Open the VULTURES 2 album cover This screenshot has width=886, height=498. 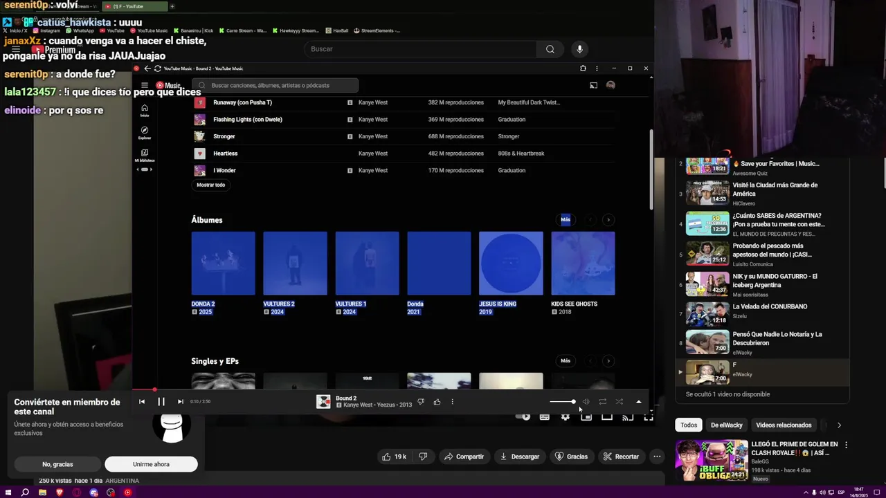[295, 264]
